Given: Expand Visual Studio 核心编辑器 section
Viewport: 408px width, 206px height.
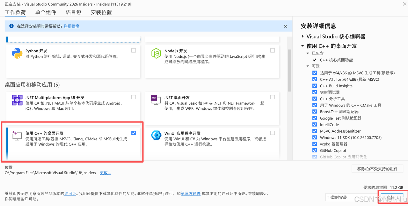Looking at the screenshot, I should click(303, 36).
